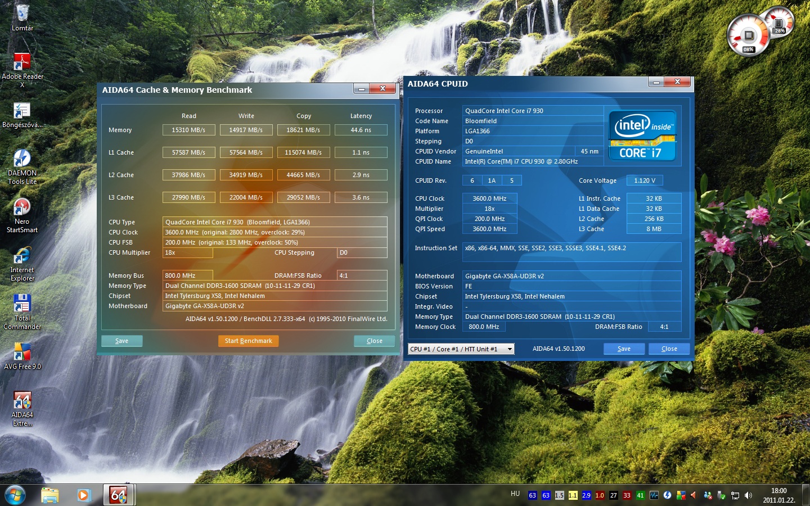Viewport: 810px width, 506px height.
Task: Click the L1 Cache Read 57587 MB/s
Action: pos(188,152)
